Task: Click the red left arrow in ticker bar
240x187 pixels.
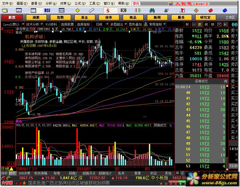Action: click(x=17, y=183)
